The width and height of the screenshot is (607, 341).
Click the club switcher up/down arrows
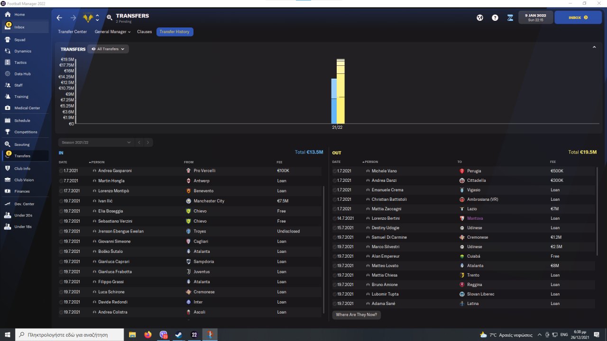[97, 18]
